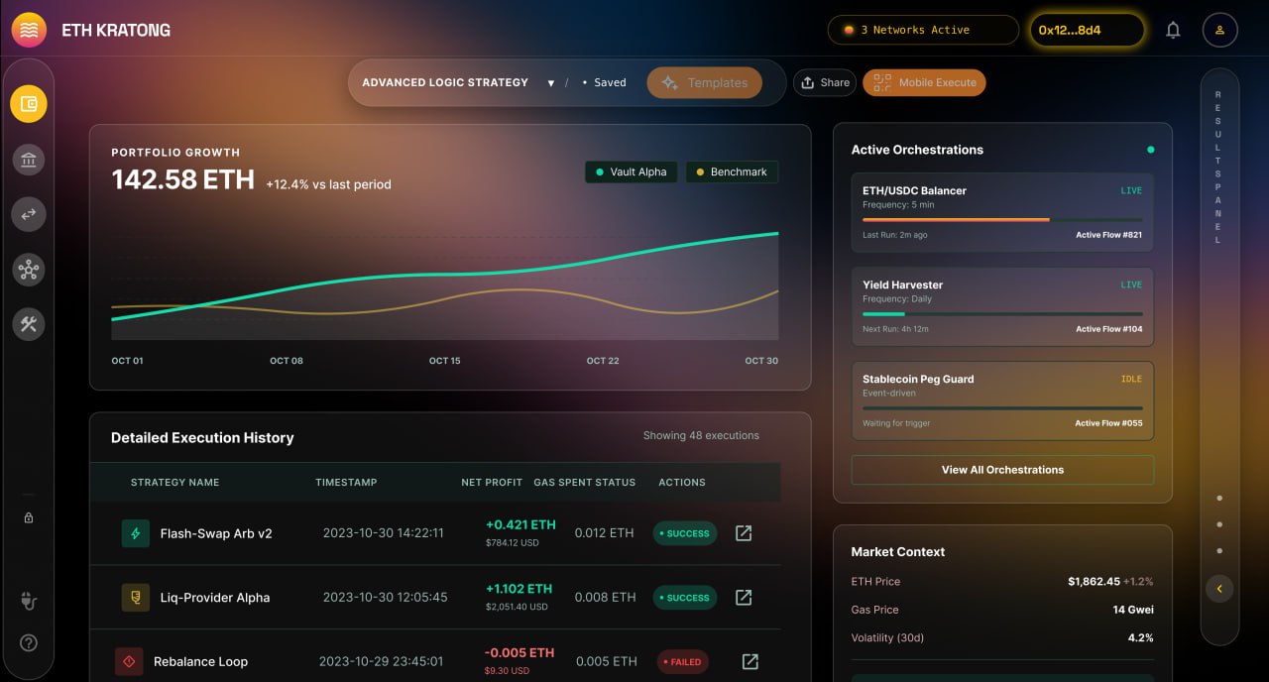The height and width of the screenshot is (682, 1269).
Task: Click View All Orchestrations button
Action: (x=1002, y=470)
